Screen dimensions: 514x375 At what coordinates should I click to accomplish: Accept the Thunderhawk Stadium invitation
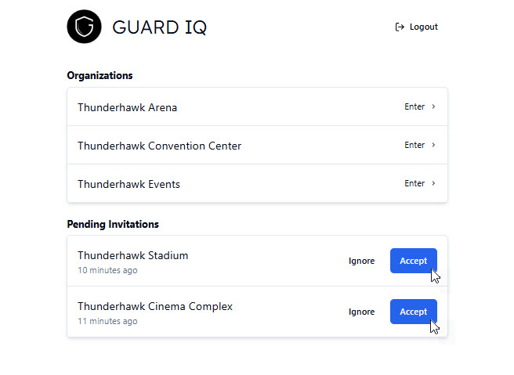click(414, 261)
